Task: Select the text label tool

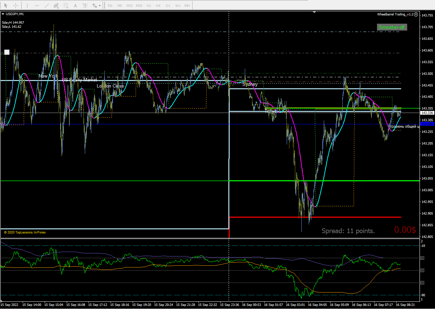Action: pos(85,5)
